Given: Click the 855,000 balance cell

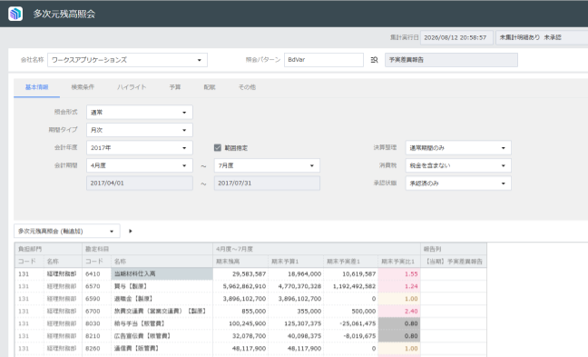Looking at the screenshot, I should pyautogui.click(x=240, y=312).
